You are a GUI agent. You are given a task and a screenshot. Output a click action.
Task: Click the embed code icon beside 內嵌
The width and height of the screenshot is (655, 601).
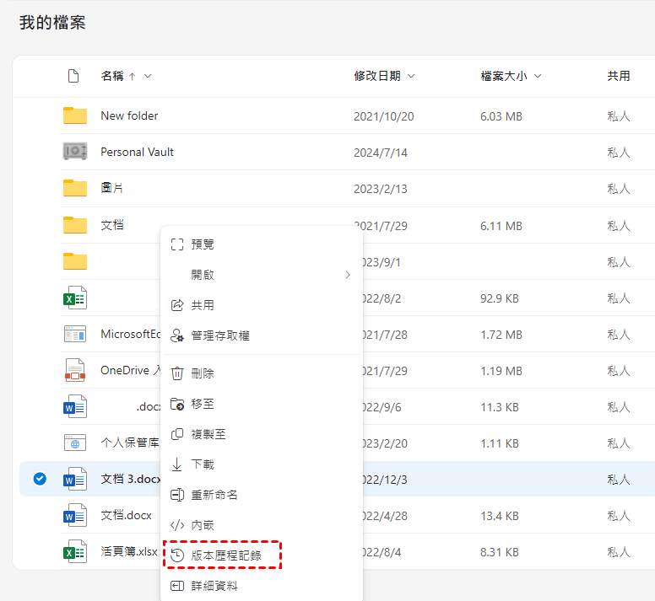pos(177,525)
